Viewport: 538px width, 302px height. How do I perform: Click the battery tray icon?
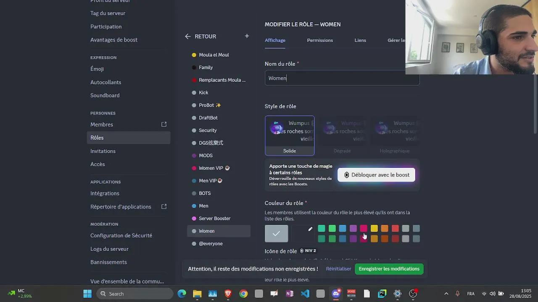pyautogui.click(x=501, y=294)
